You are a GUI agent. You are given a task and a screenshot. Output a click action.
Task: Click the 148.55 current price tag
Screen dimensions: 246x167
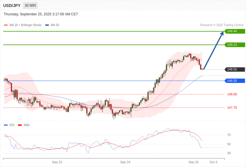235,70
